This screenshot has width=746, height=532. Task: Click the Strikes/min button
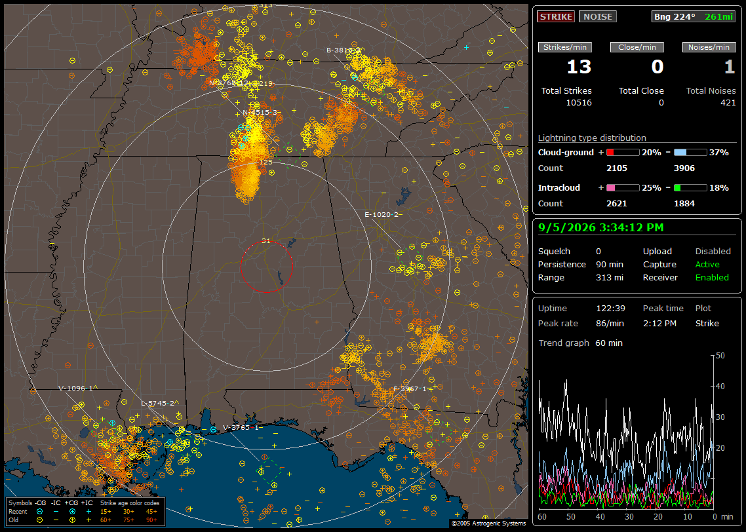coord(564,47)
